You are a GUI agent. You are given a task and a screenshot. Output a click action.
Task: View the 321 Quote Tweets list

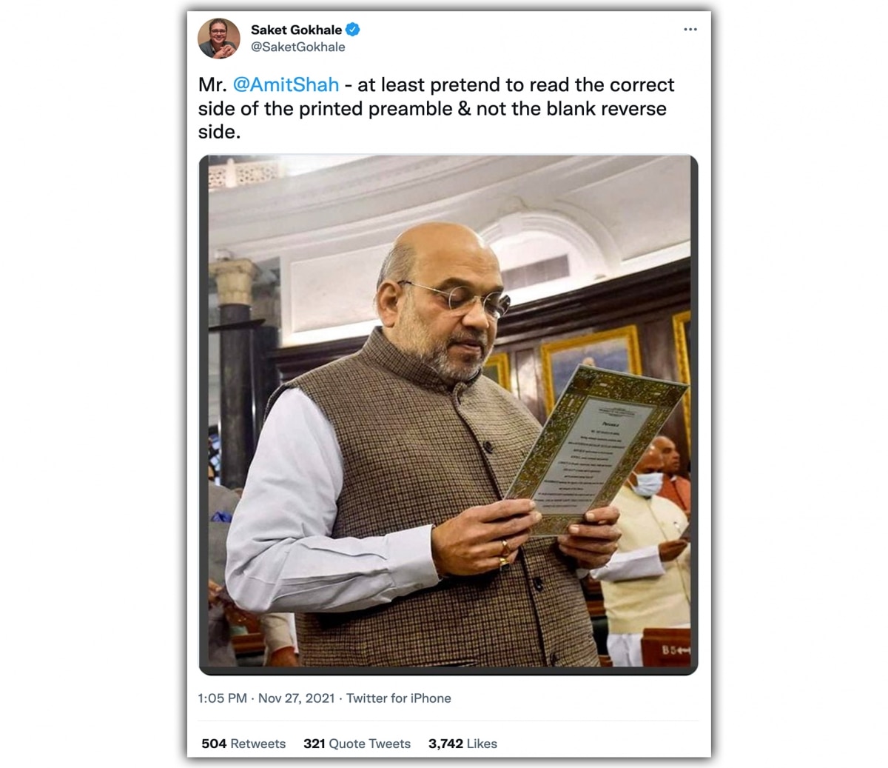click(x=357, y=744)
